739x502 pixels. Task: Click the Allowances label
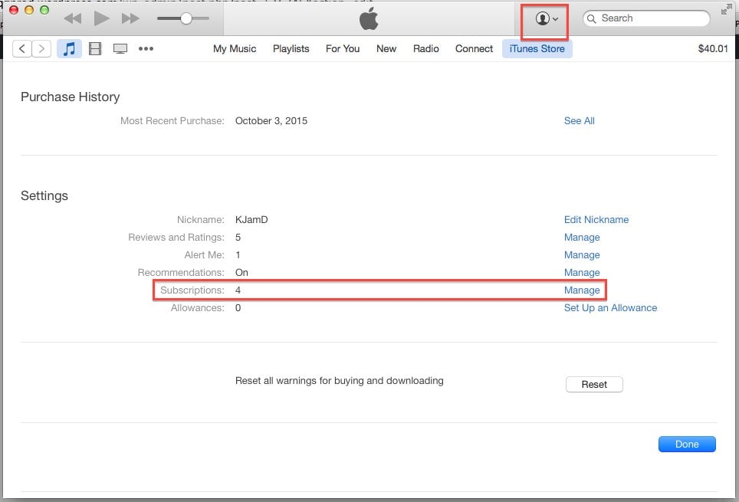point(198,308)
